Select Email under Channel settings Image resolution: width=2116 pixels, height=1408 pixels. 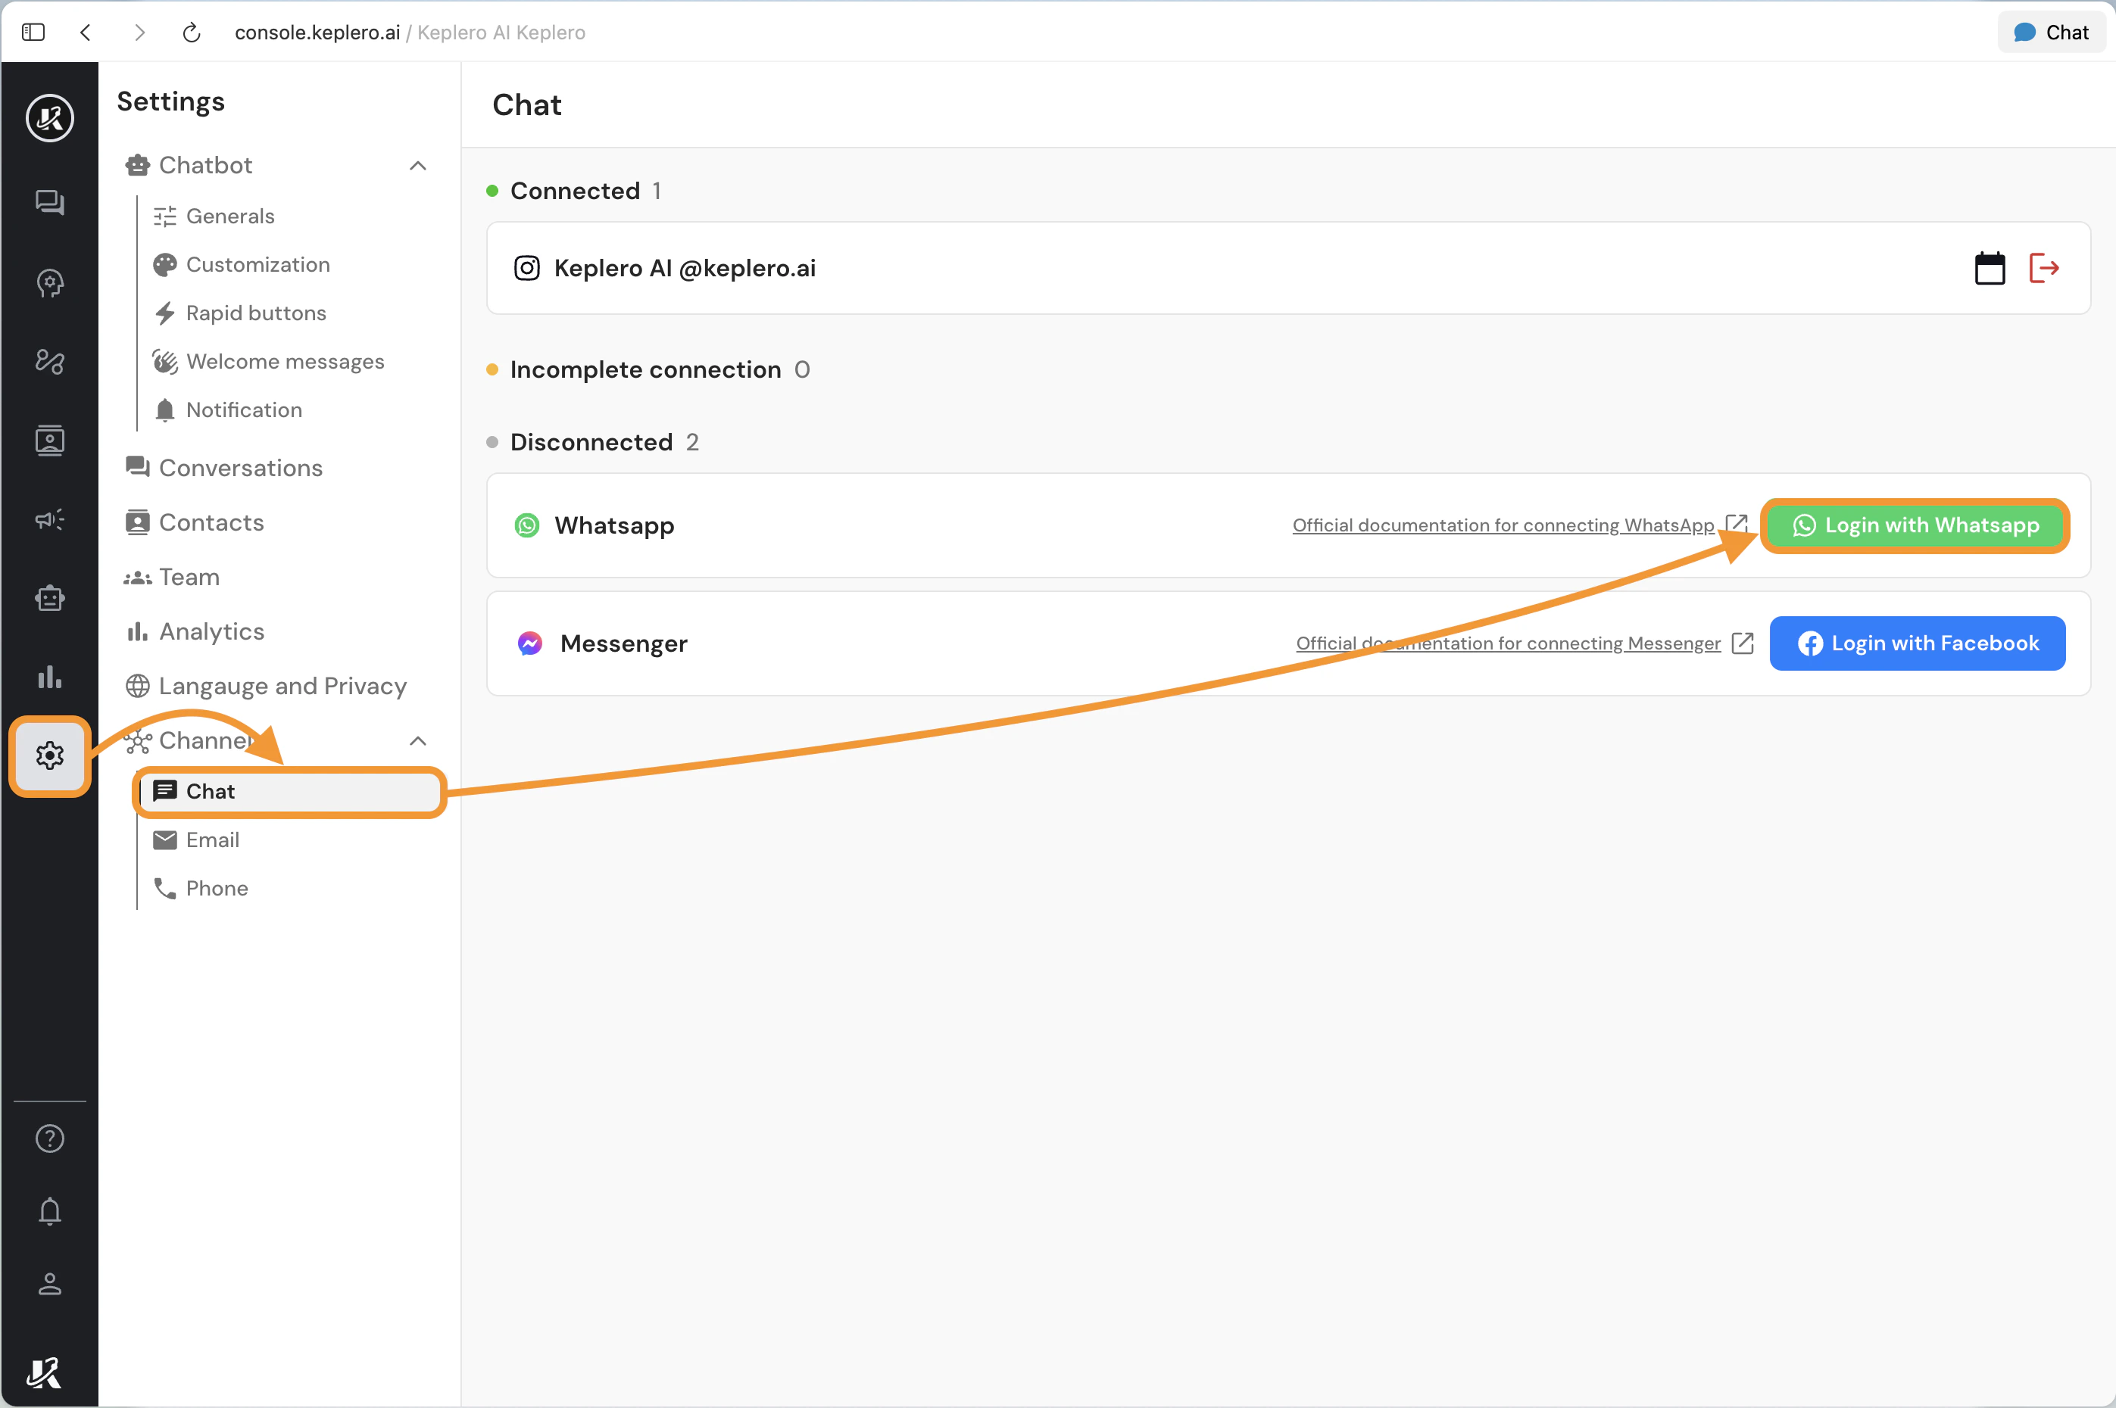click(x=212, y=840)
